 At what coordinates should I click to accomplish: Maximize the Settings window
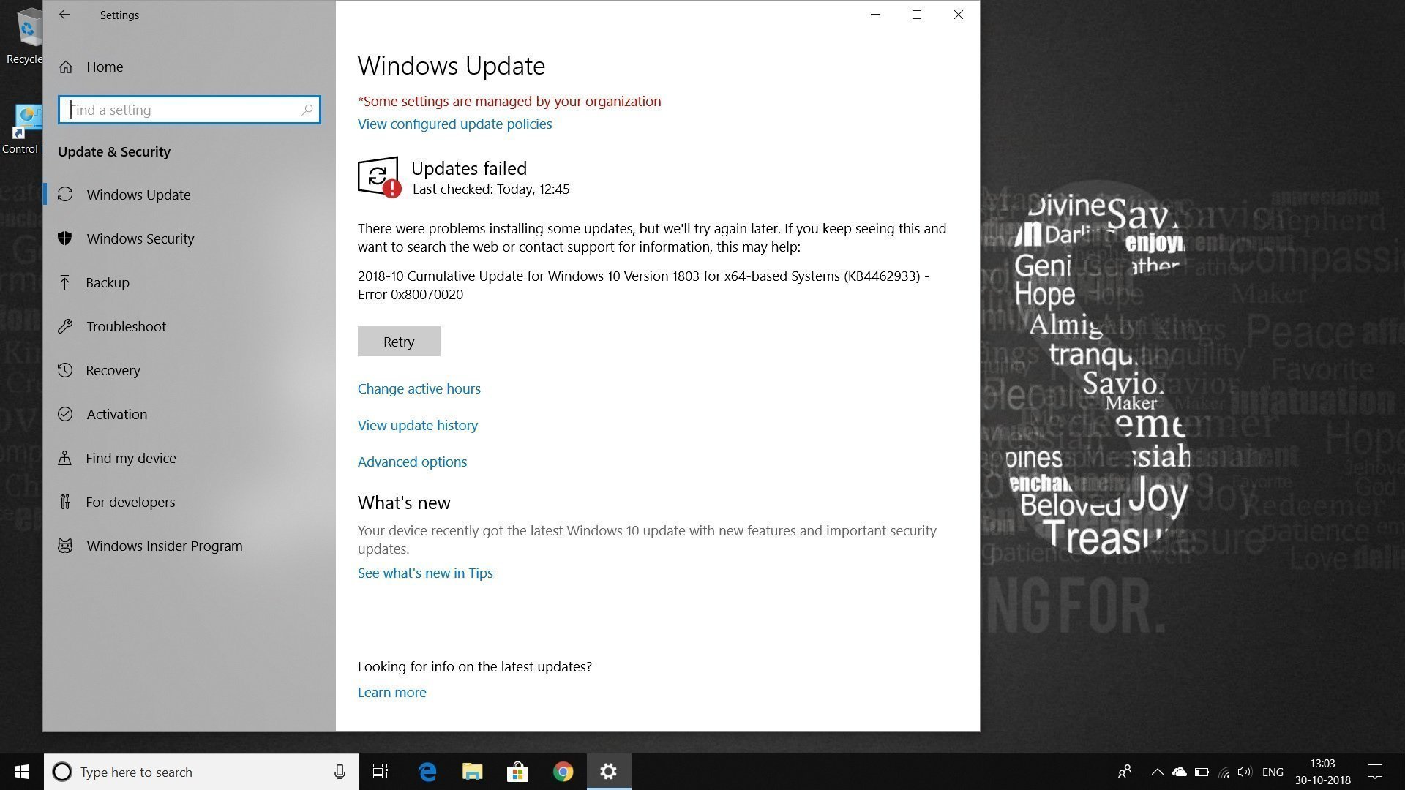pyautogui.click(x=916, y=15)
